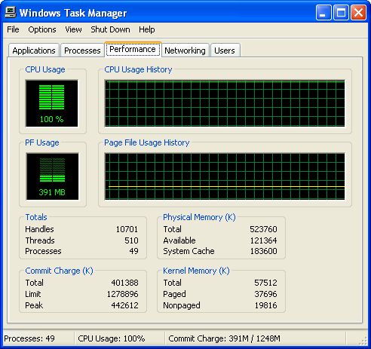Click Kernel Memory Total value 57512
The image size is (371, 349).
pos(265,283)
